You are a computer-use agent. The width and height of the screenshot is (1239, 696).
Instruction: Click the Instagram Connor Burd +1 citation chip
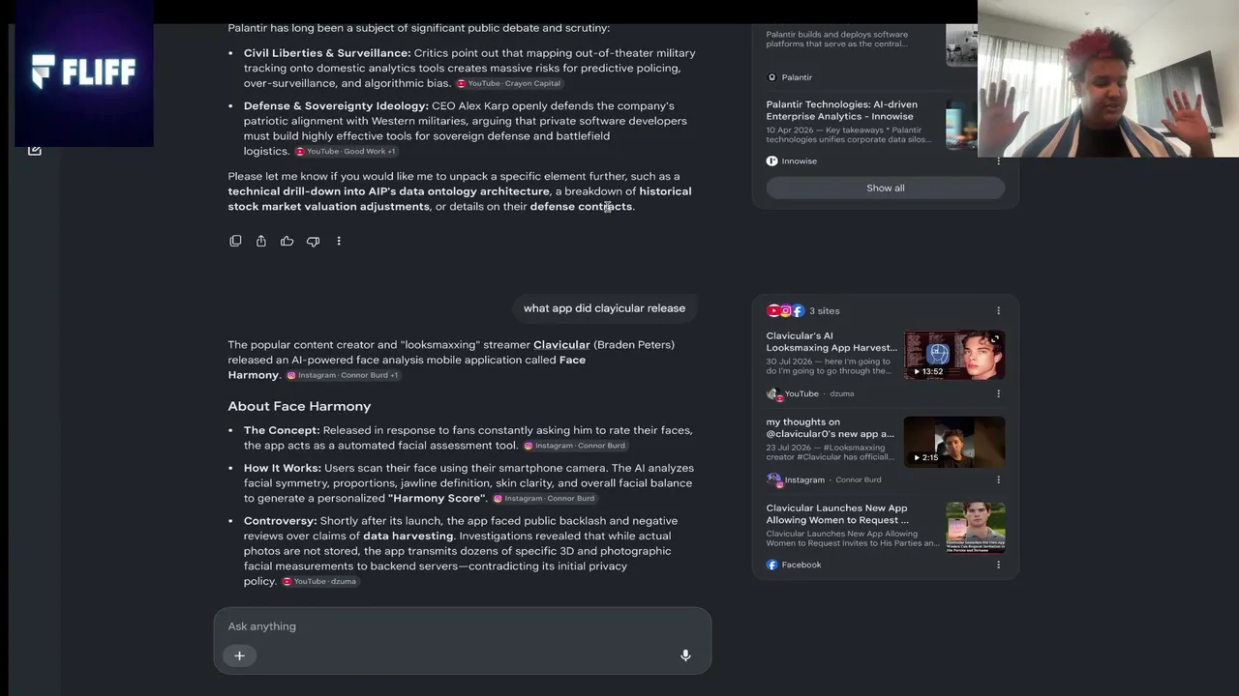pos(343,375)
